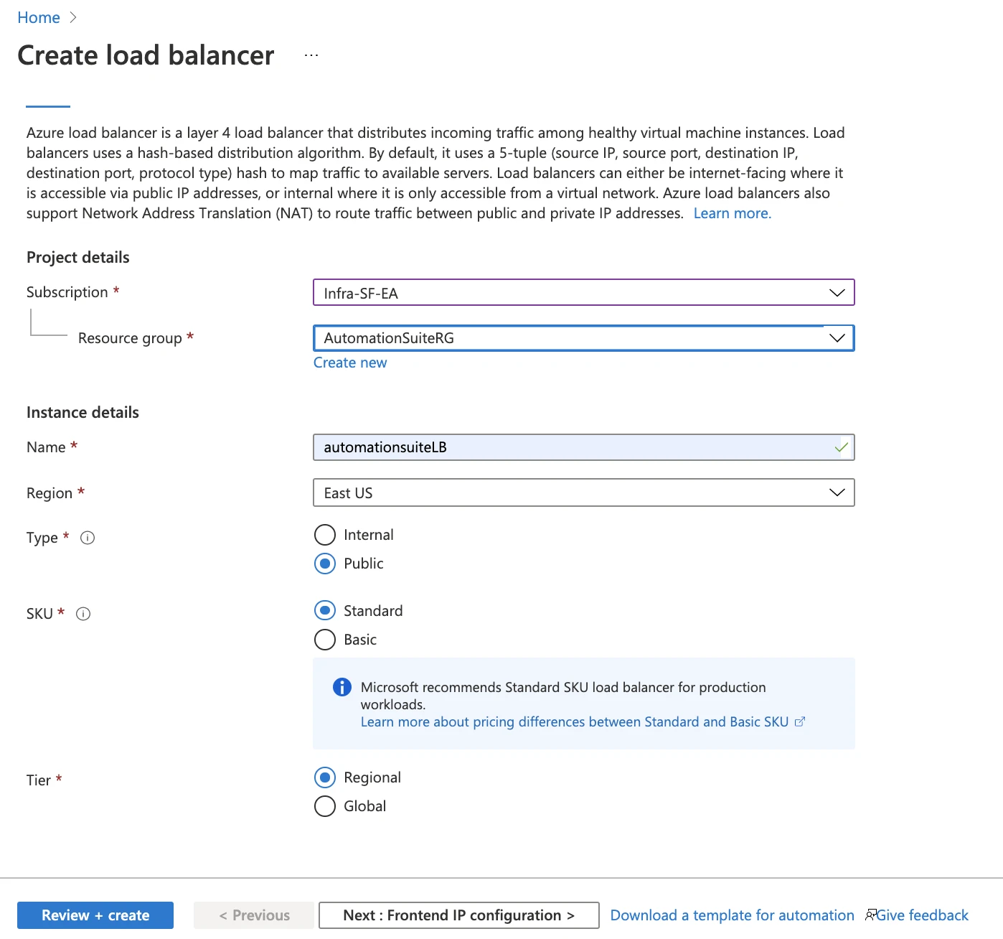This screenshot has height=939, width=1003.
Task: Open the Learn more link
Action: pyautogui.click(x=733, y=213)
